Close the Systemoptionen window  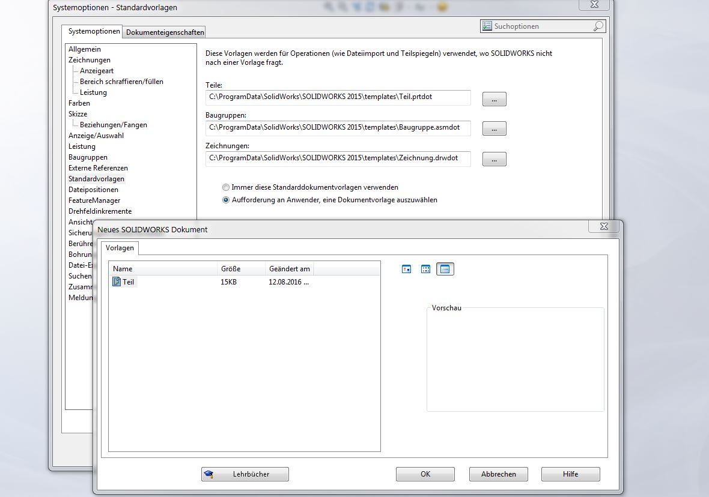point(594,5)
